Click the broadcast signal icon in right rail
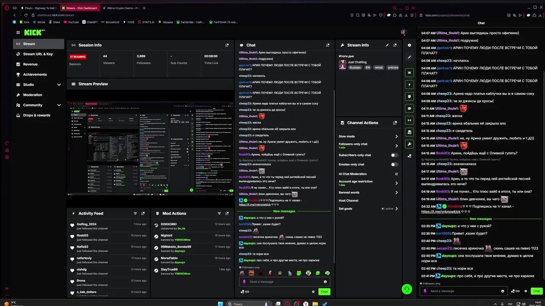The image size is (545, 306). 410,120
